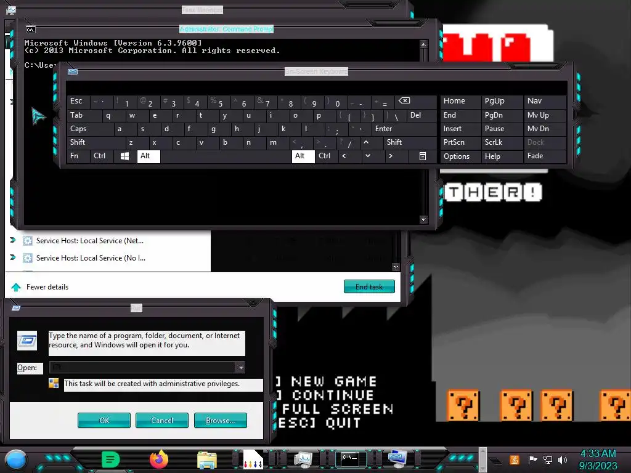Click Command Prompt scrollbar up arrow
631x473 pixels.
click(423, 44)
